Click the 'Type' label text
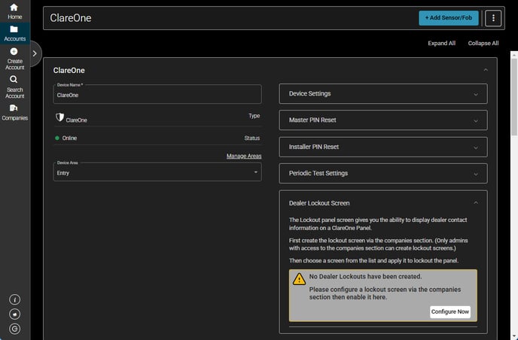Image resolution: width=518 pixels, height=340 pixels. tap(254, 116)
